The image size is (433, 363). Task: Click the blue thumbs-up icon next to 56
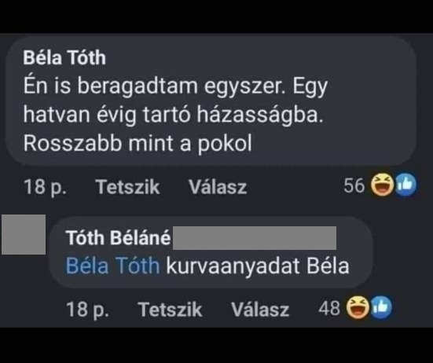406,185
